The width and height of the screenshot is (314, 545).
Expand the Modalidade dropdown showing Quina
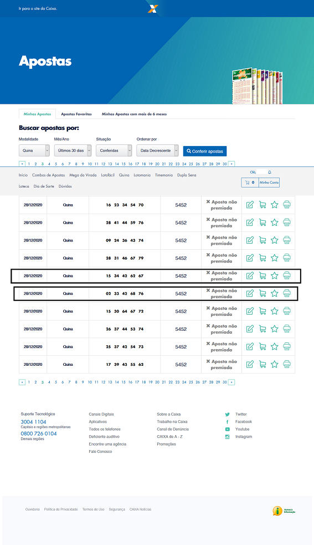[x=34, y=150]
